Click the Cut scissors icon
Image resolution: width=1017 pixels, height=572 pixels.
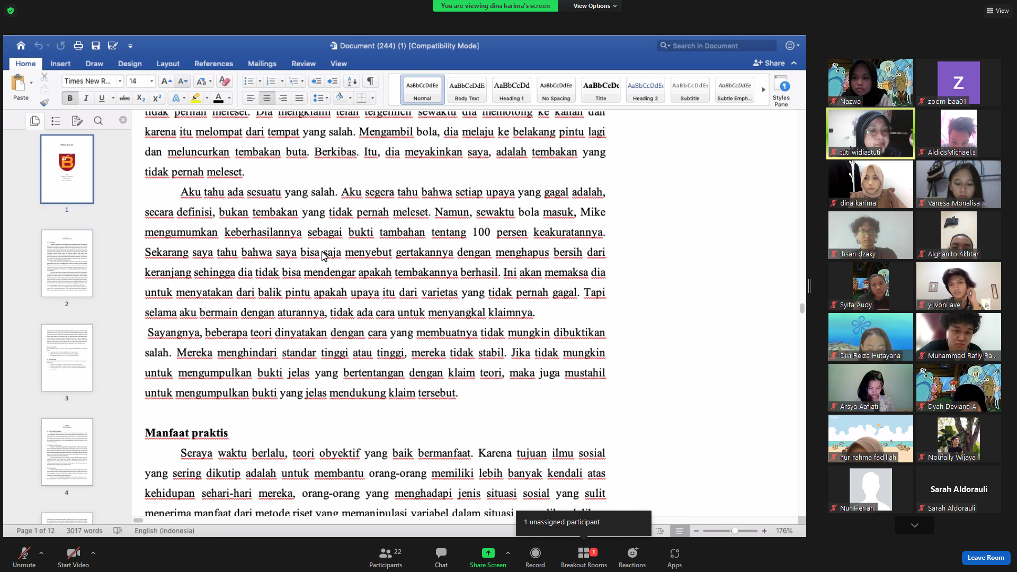coord(44,77)
